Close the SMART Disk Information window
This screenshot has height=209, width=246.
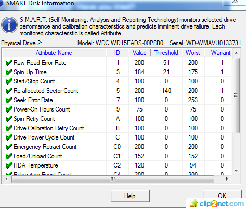click(x=235, y=2)
